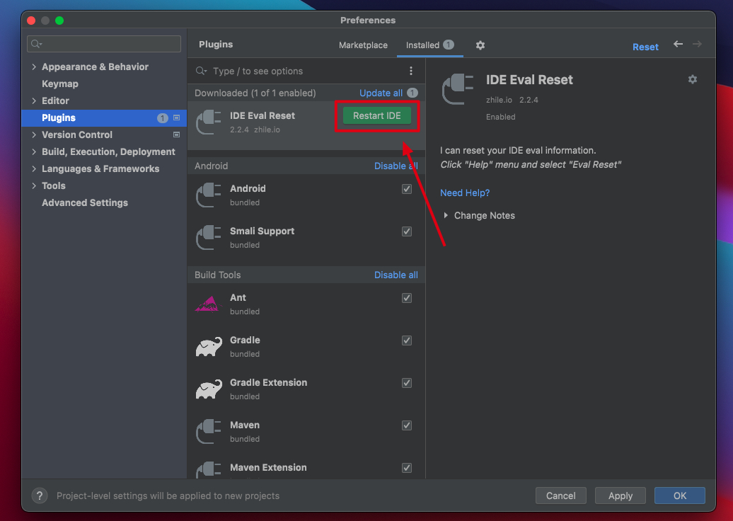Open plugin settings gear for IDE Eval Reset

(693, 79)
